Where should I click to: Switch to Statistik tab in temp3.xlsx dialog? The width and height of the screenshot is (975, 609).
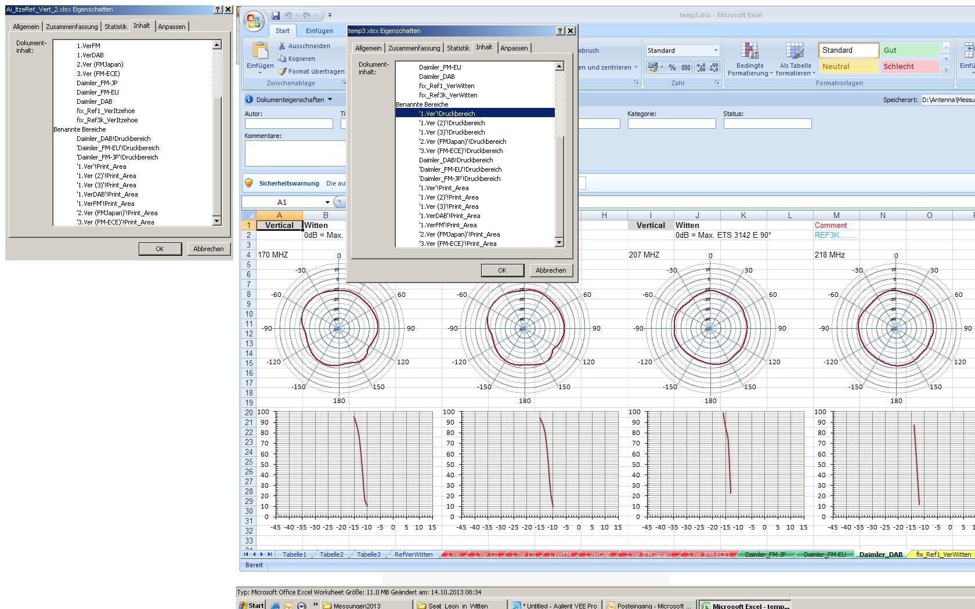click(x=458, y=48)
